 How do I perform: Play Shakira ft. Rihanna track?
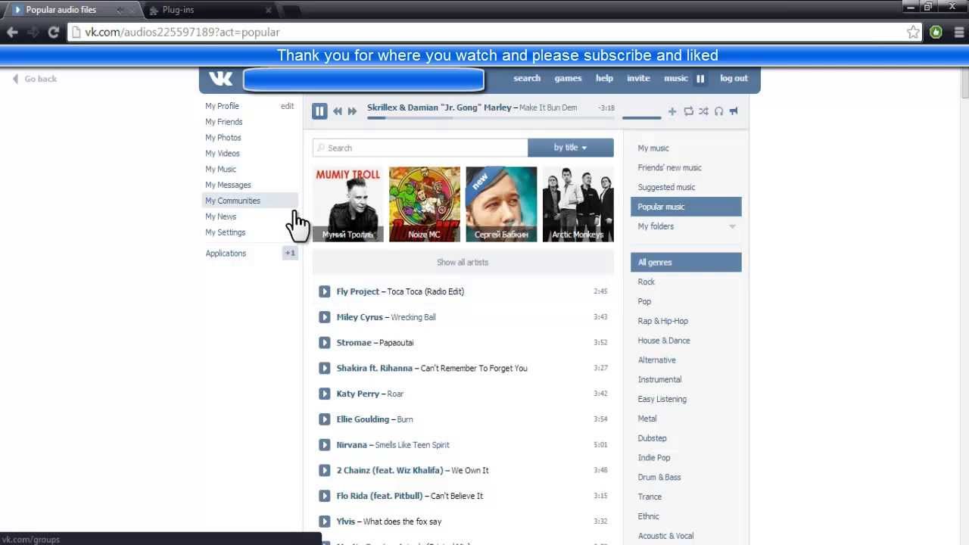pos(325,368)
